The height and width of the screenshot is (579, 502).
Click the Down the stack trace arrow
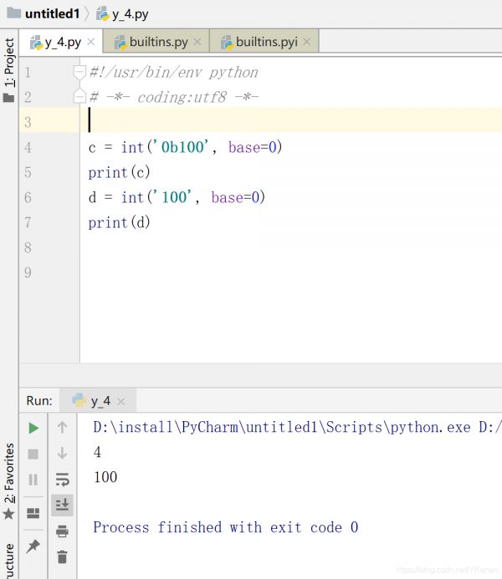click(x=62, y=453)
